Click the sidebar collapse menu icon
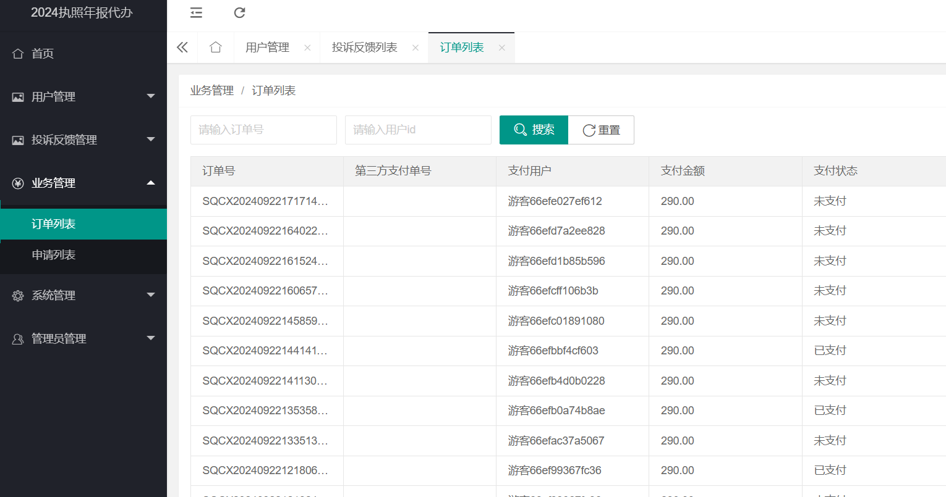The height and width of the screenshot is (497, 946). (196, 13)
